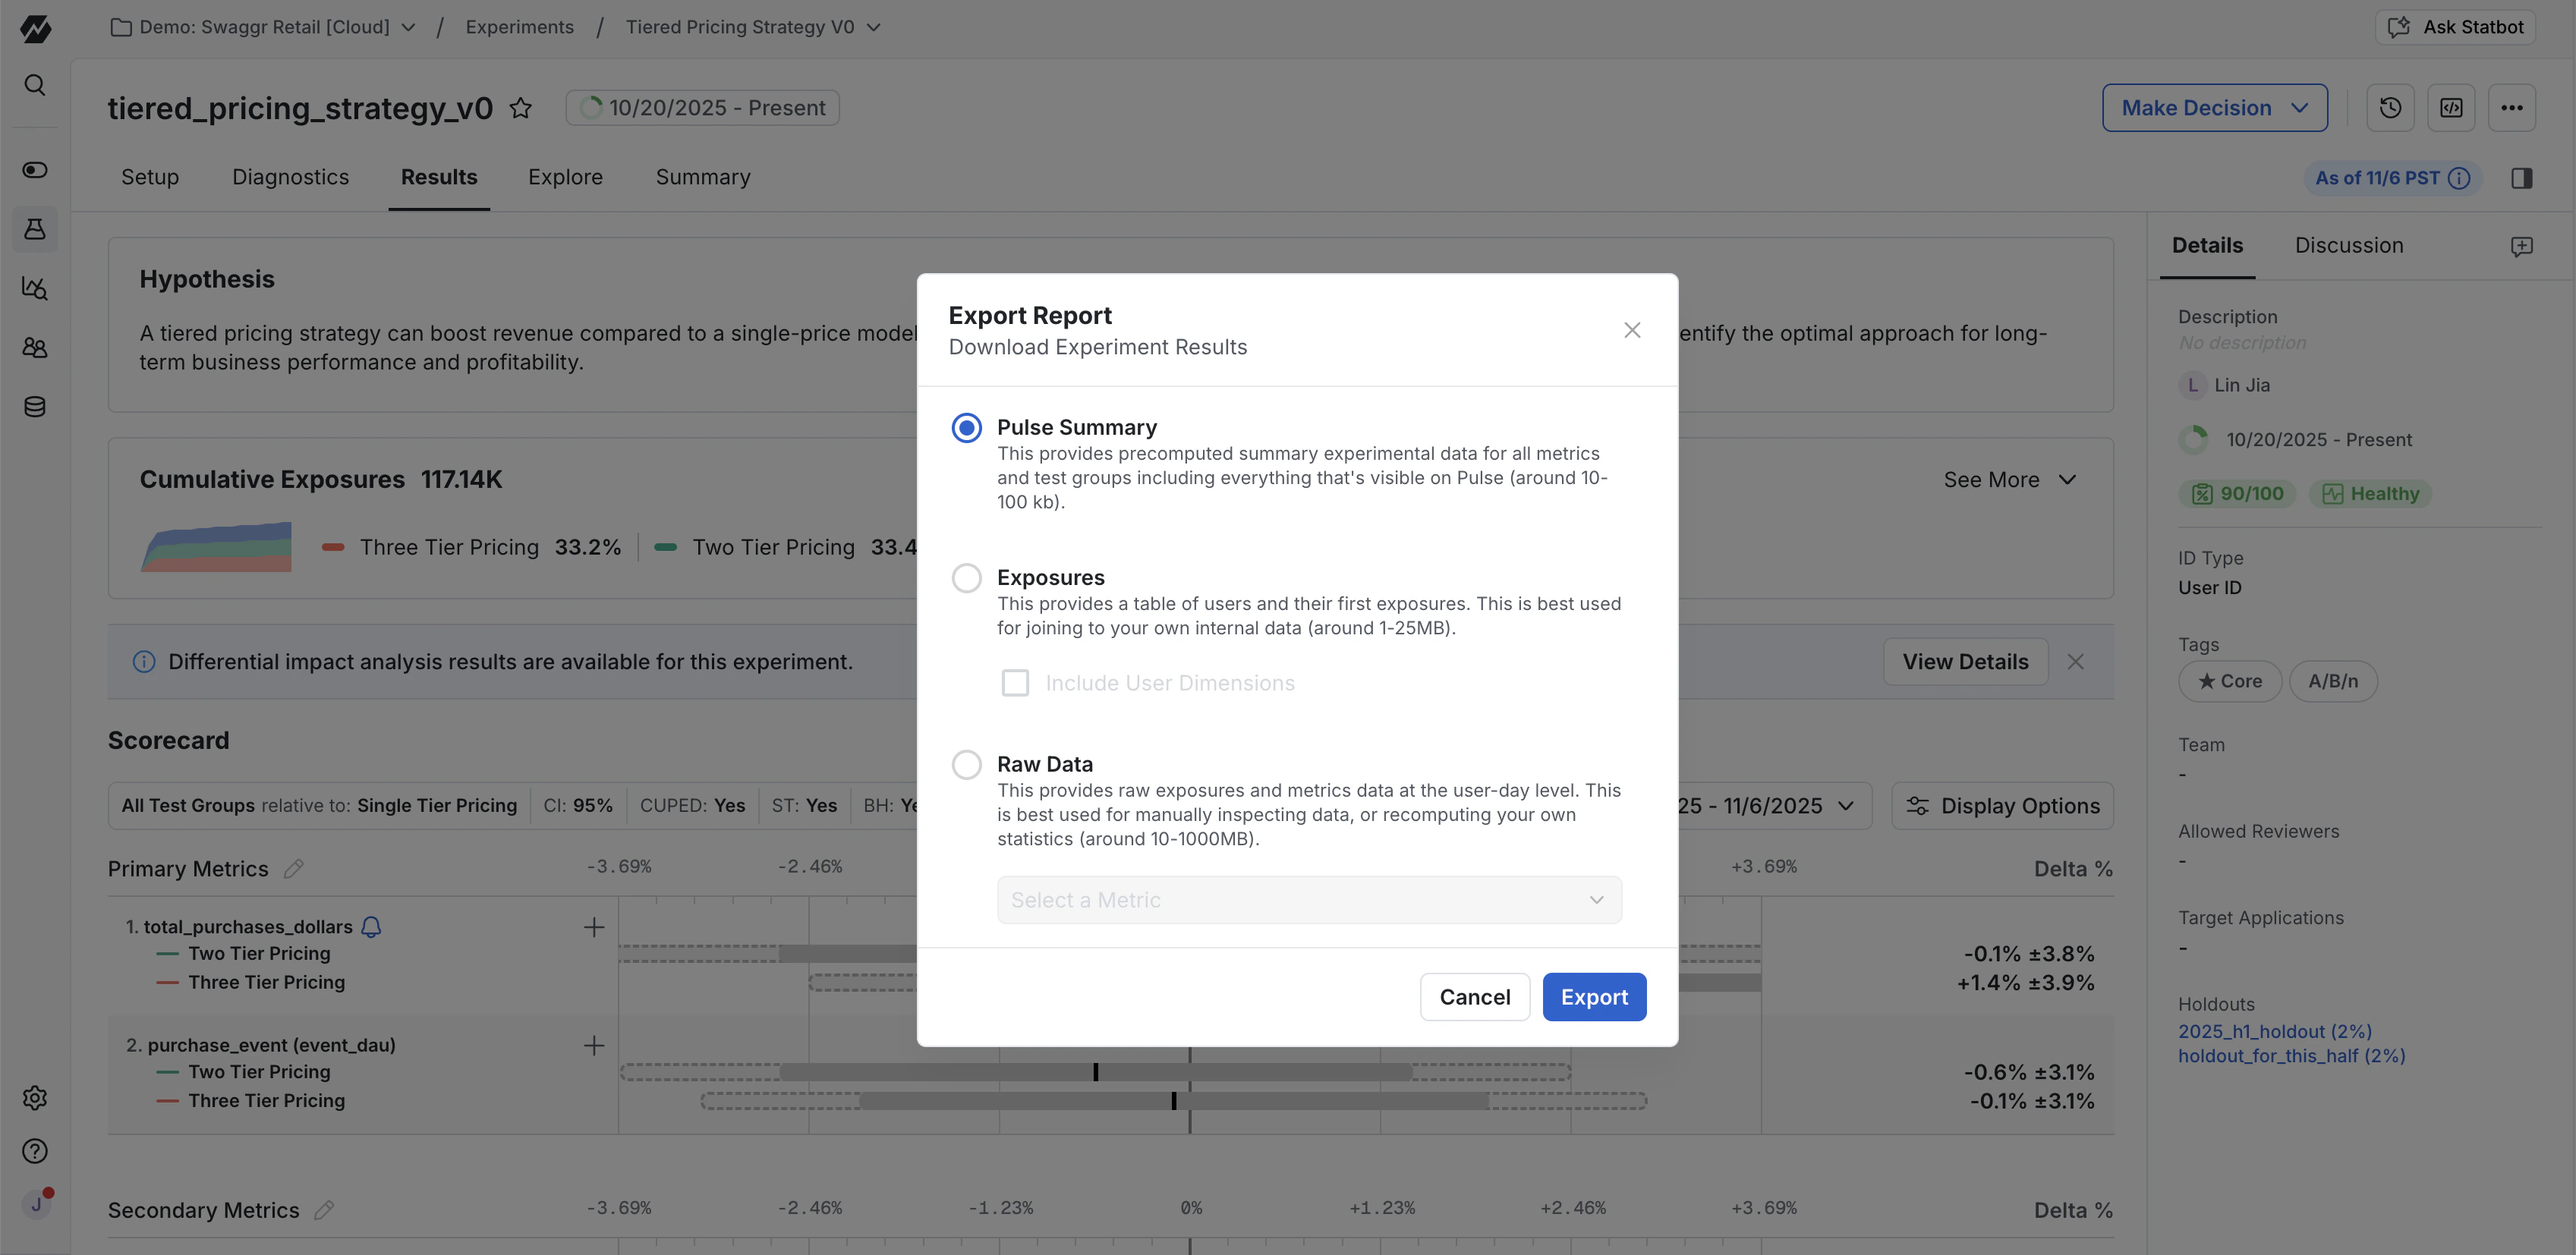
Task: Open the experiment history icon
Action: coord(2390,107)
